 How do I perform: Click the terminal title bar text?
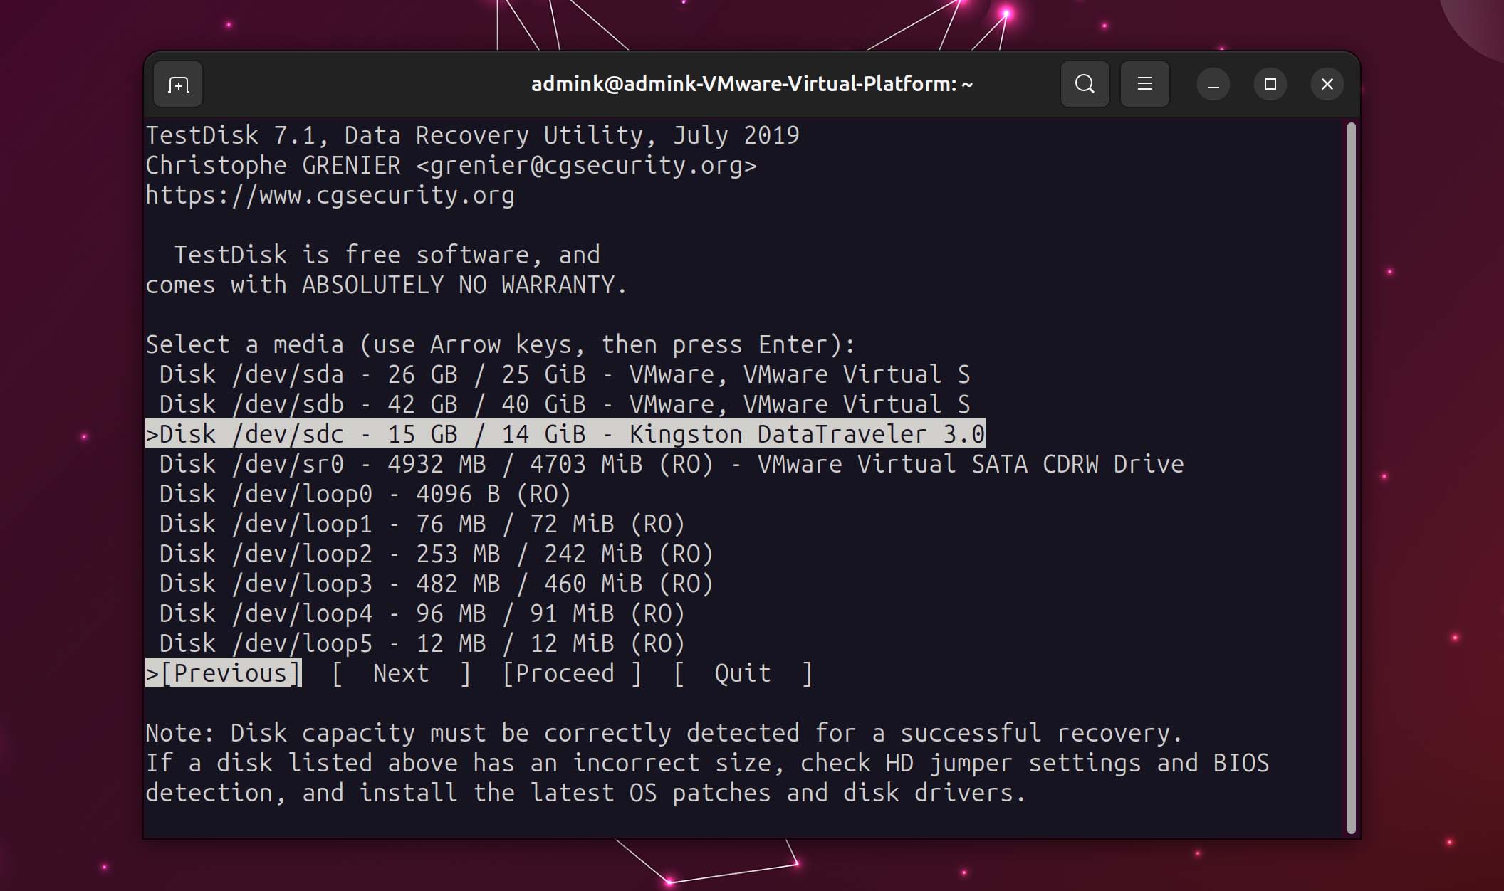[x=751, y=83]
